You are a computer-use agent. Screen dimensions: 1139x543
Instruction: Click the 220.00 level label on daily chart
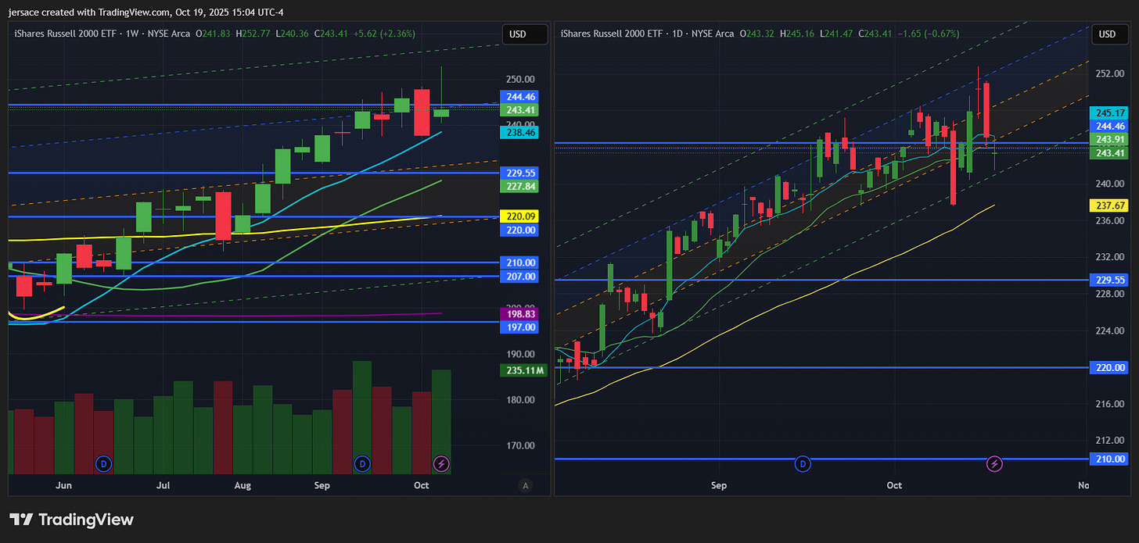(x=1111, y=367)
